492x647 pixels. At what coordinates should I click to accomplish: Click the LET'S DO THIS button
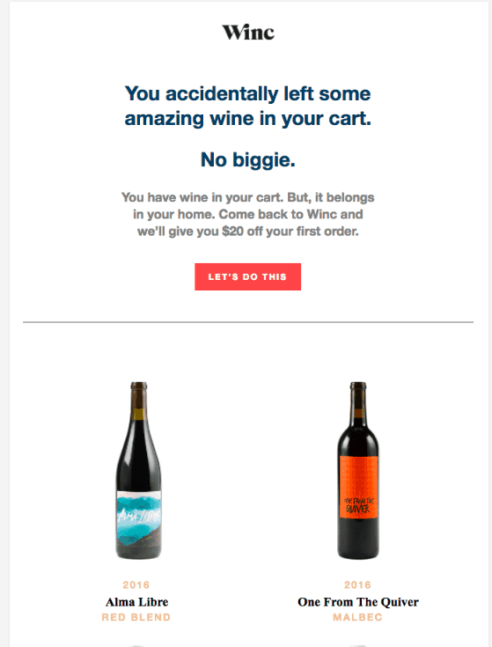pyautogui.click(x=248, y=277)
